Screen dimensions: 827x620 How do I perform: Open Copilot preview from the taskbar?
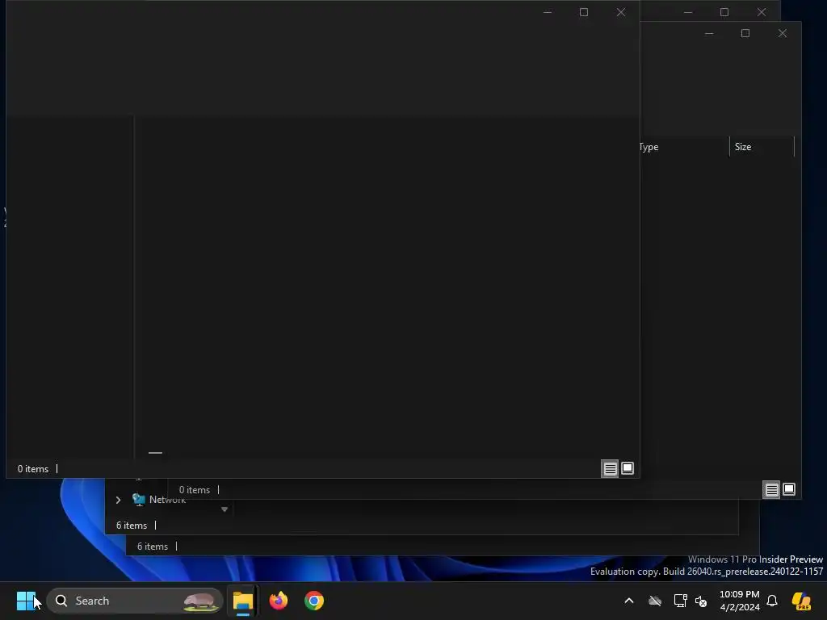pyautogui.click(x=801, y=601)
